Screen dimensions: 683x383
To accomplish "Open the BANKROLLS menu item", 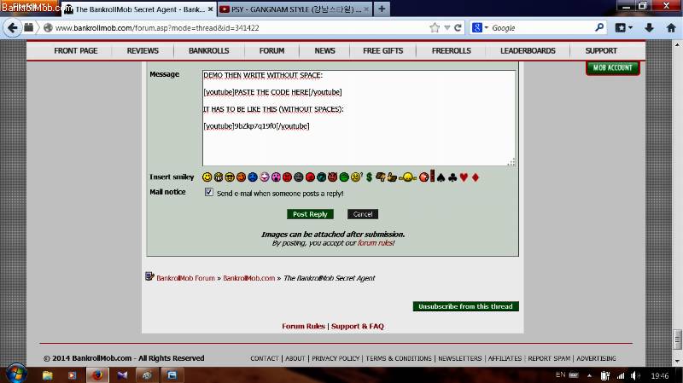I will [208, 50].
